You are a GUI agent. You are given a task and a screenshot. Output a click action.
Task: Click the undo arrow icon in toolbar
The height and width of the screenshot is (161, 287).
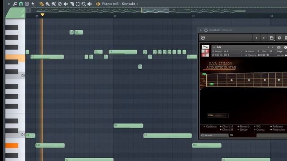coord(33,4)
